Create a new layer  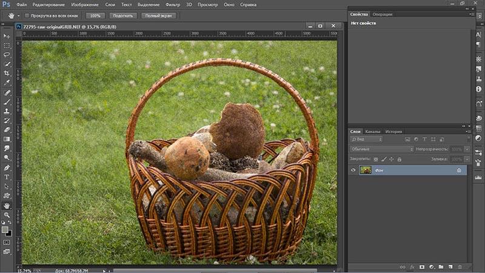coord(450,267)
